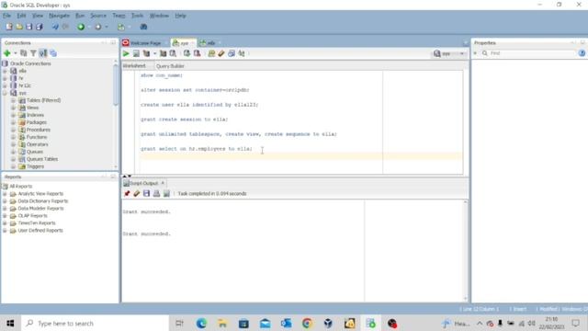Click the red pin icon in Script Output
Screen dimensions: 588x331
pyautogui.click(x=127, y=193)
